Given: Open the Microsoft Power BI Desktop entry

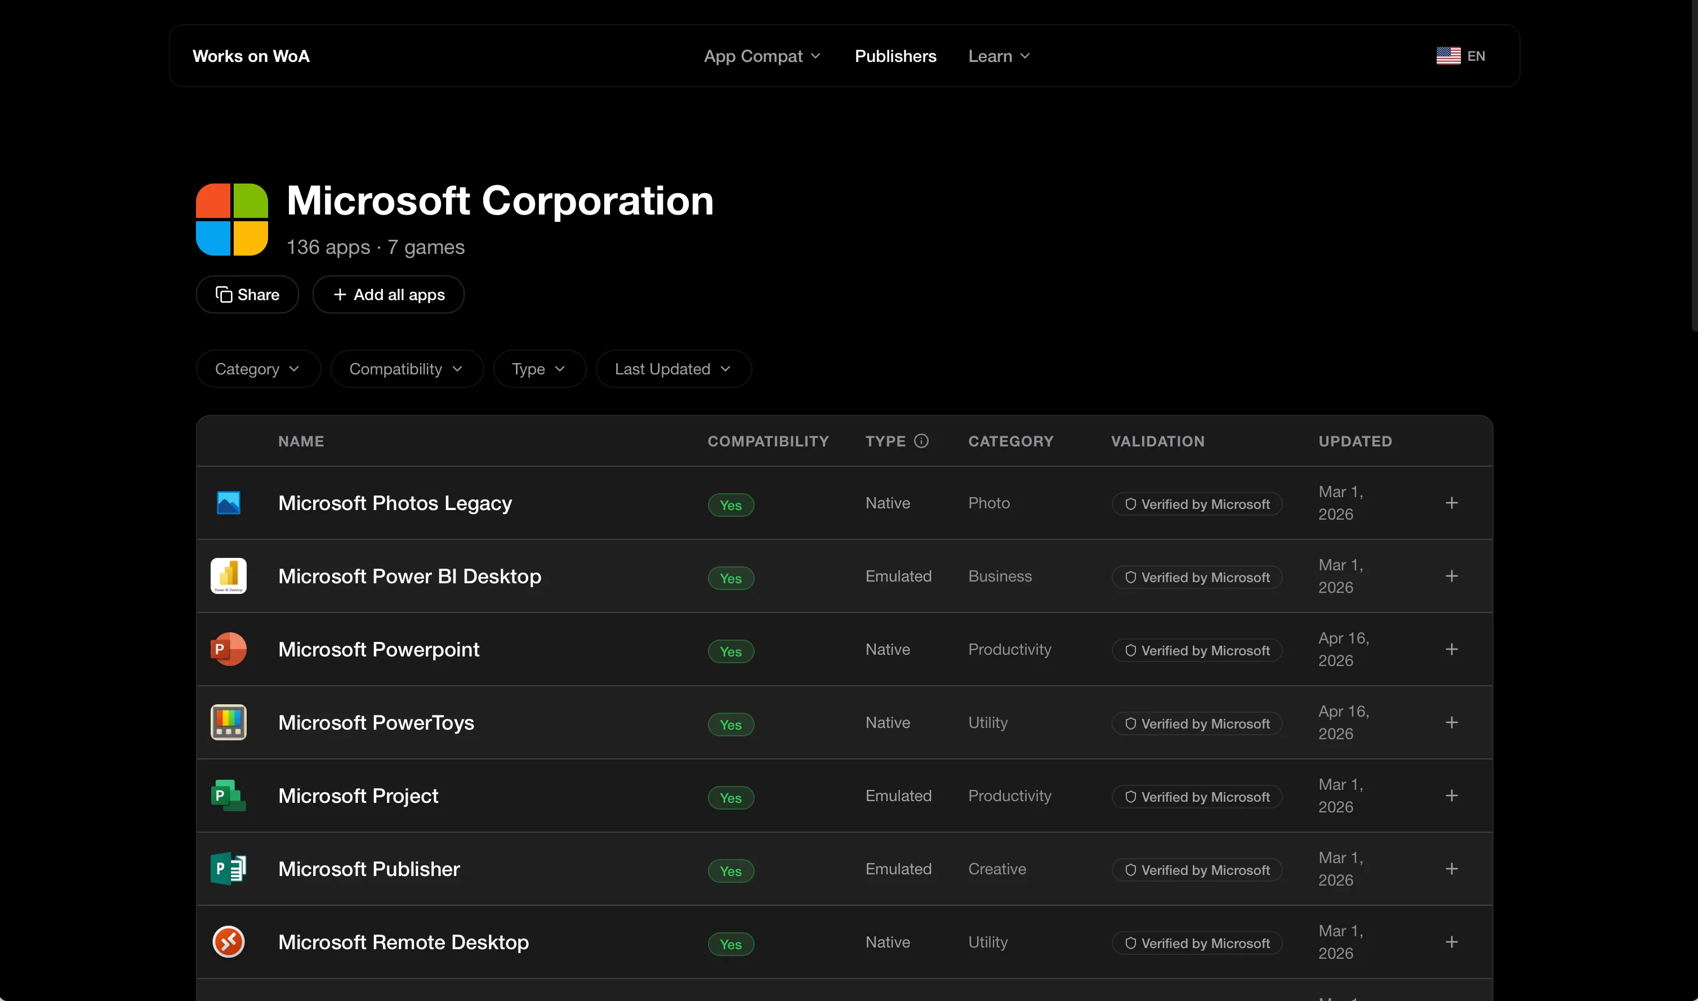Looking at the screenshot, I should coord(410,576).
